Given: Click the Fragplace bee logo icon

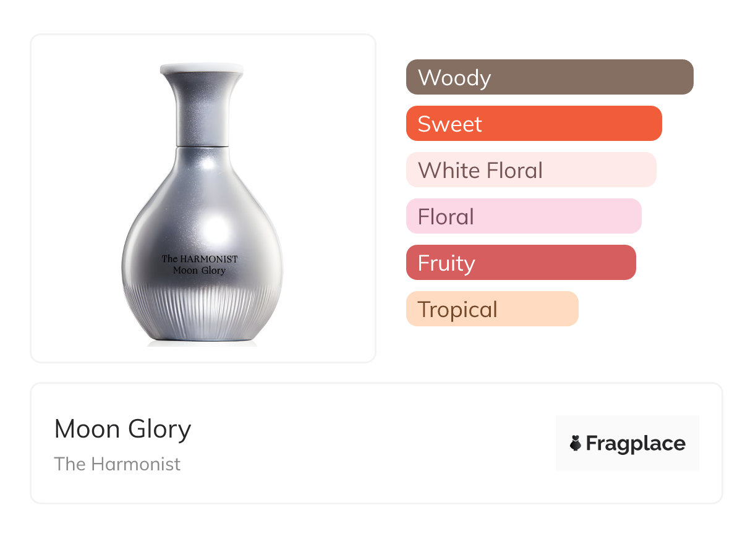Looking at the screenshot, I should 576,443.
